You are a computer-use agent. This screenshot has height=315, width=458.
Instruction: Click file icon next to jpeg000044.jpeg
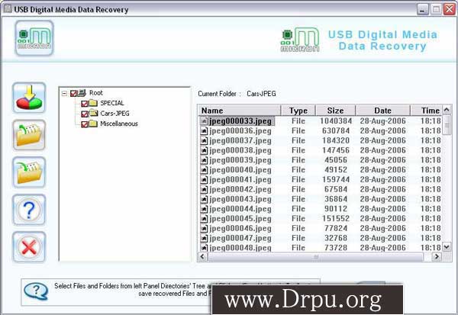(204, 209)
